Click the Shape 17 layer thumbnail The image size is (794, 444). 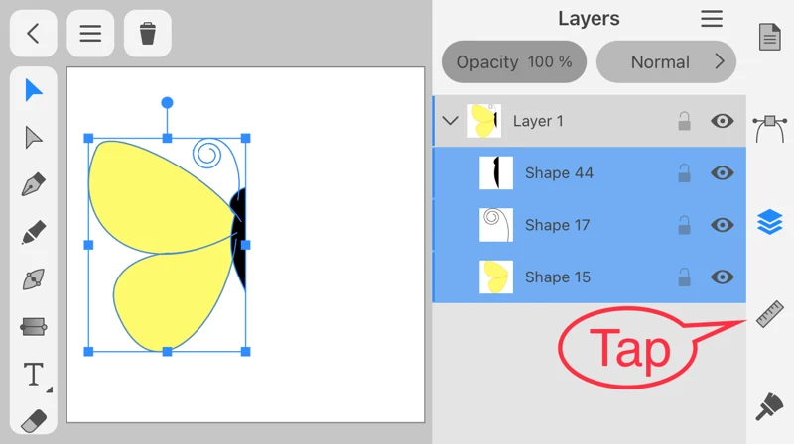496,225
